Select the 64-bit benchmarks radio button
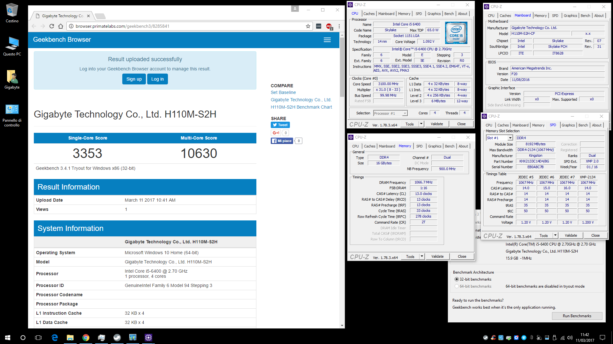613x344 pixels. coord(457,286)
